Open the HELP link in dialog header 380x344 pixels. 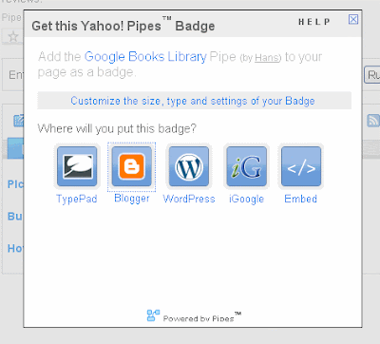314,22
